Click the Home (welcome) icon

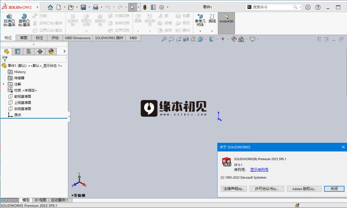coord(50,7)
